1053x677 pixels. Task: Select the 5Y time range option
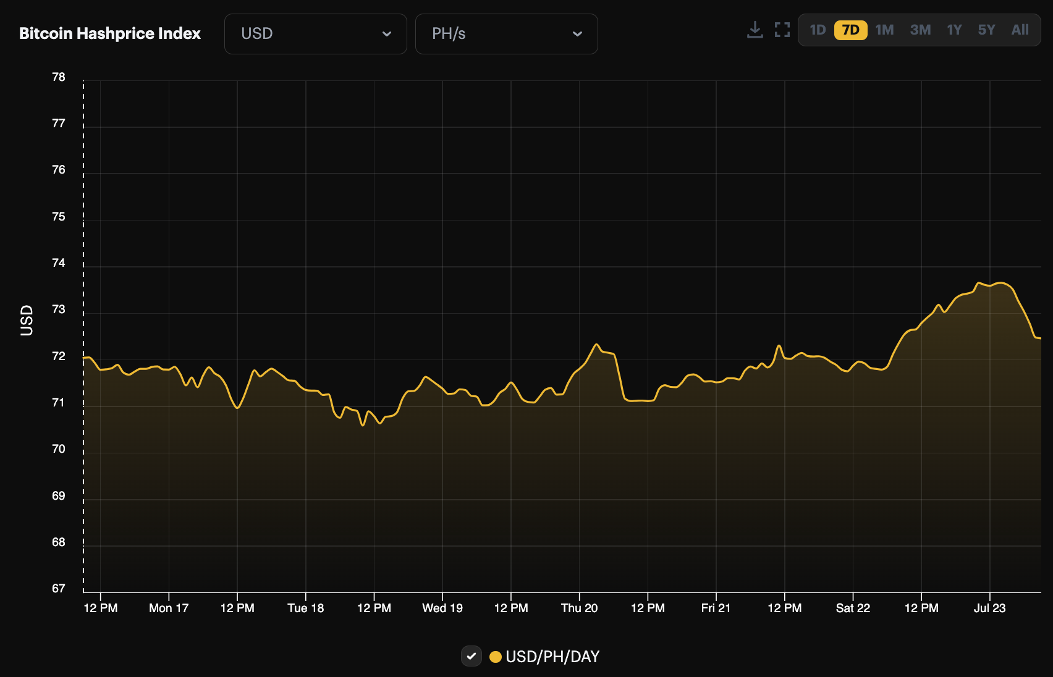[986, 29]
